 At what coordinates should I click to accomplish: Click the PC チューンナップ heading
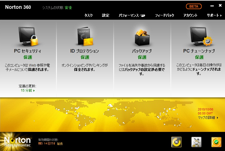[x=199, y=51]
